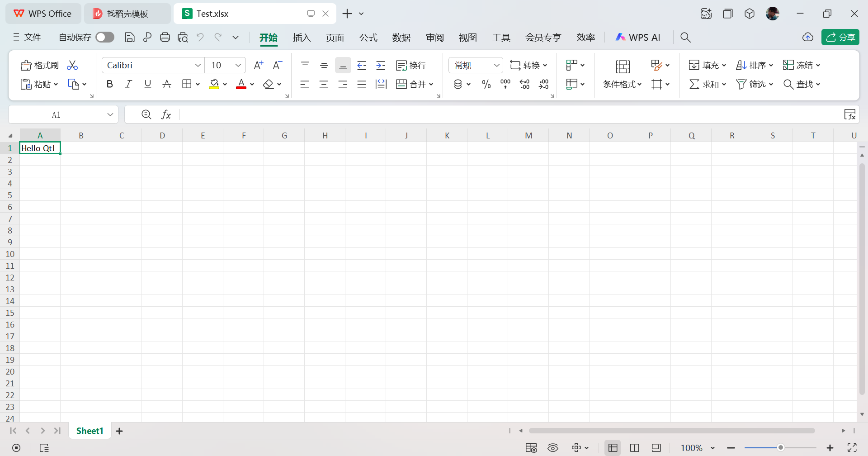Screen dimensions: 868x456
Task: Toggle bottom vertical alignment
Action: [343, 65]
